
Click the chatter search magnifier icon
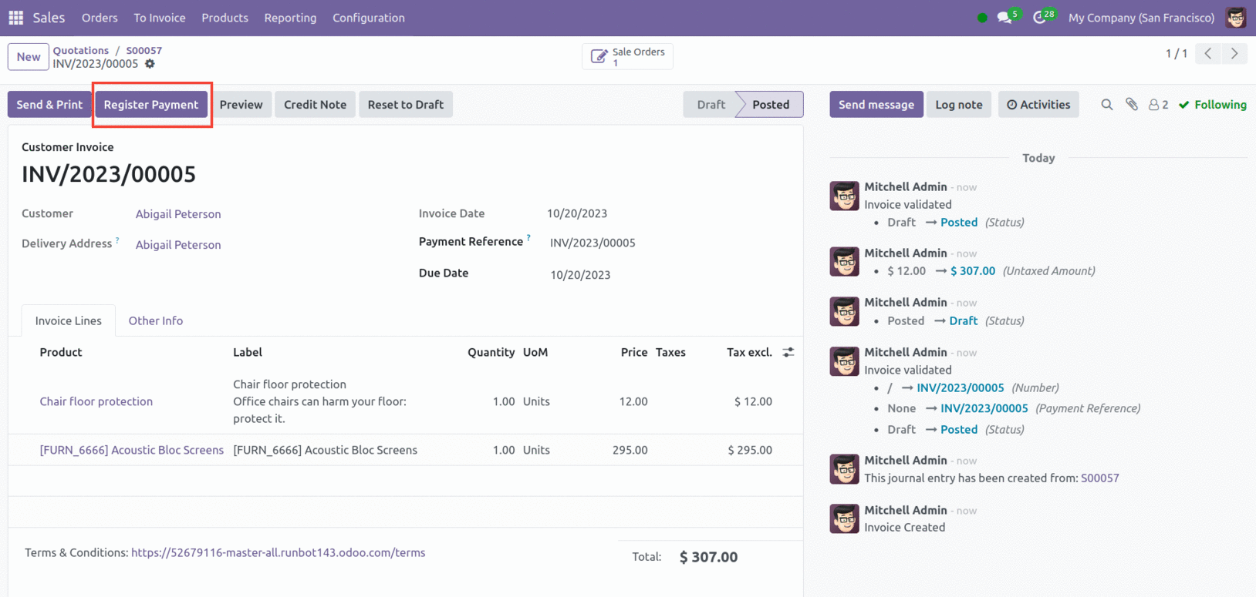tap(1106, 105)
